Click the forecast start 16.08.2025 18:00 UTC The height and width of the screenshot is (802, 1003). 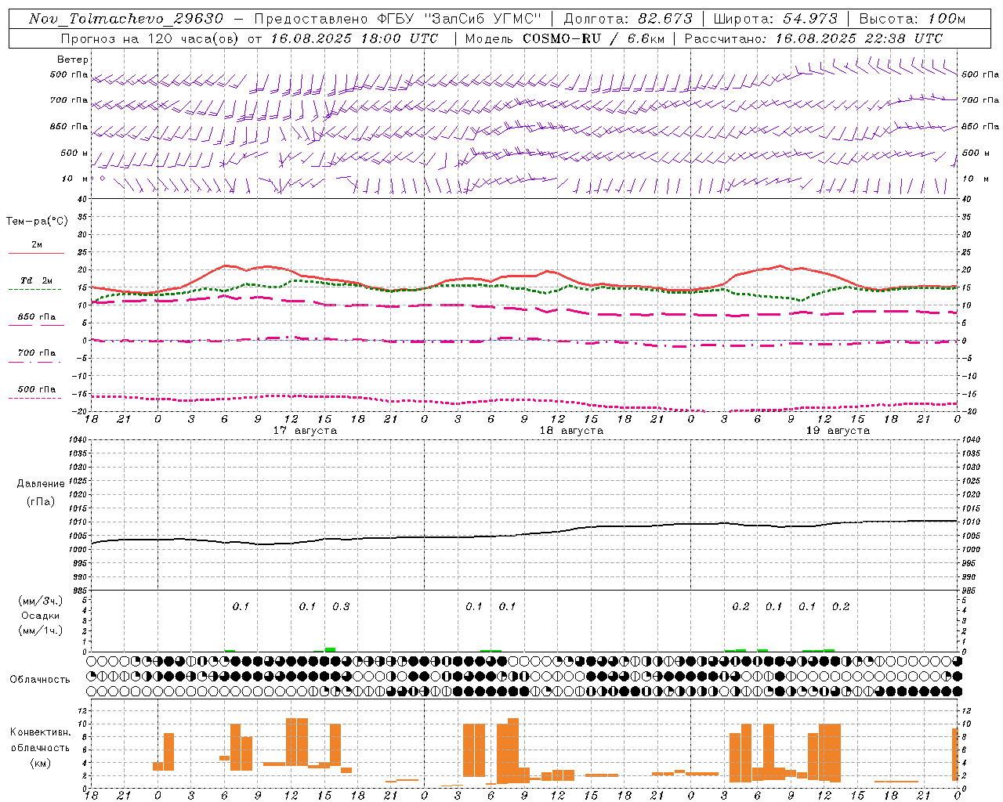tap(354, 38)
